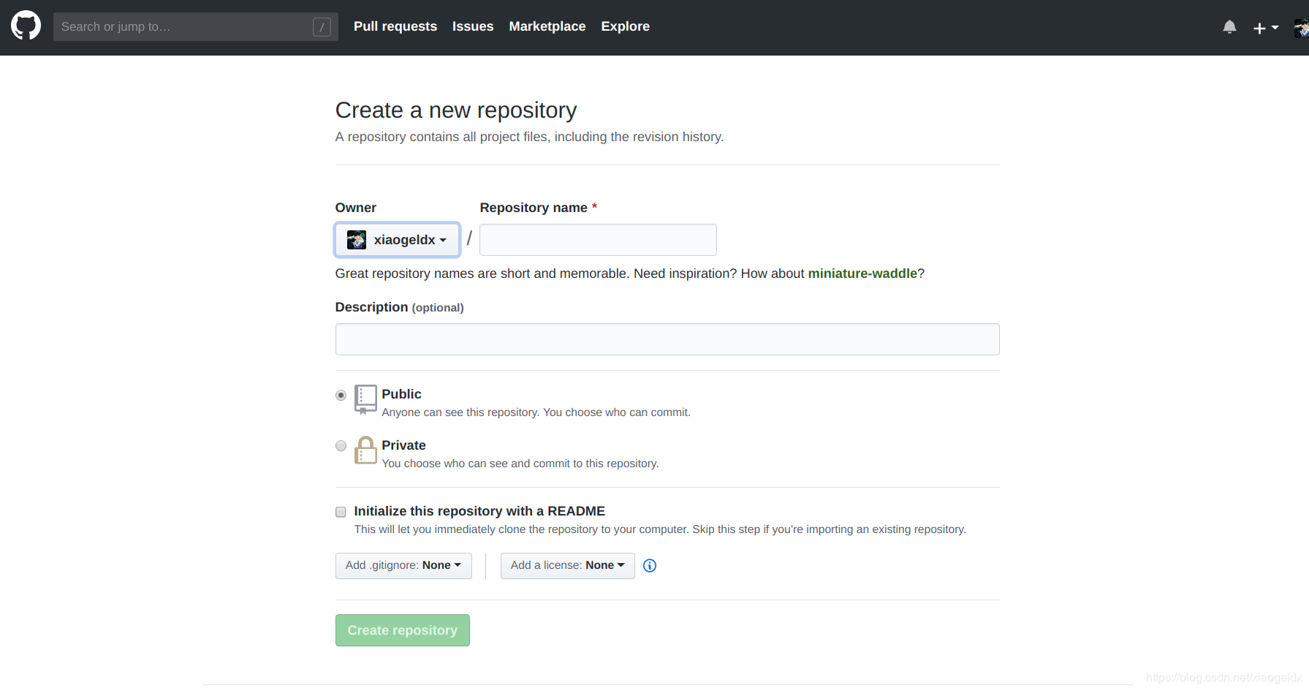Image resolution: width=1309 pixels, height=691 pixels.
Task: Click the Private repository lock icon
Action: [365, 450]
